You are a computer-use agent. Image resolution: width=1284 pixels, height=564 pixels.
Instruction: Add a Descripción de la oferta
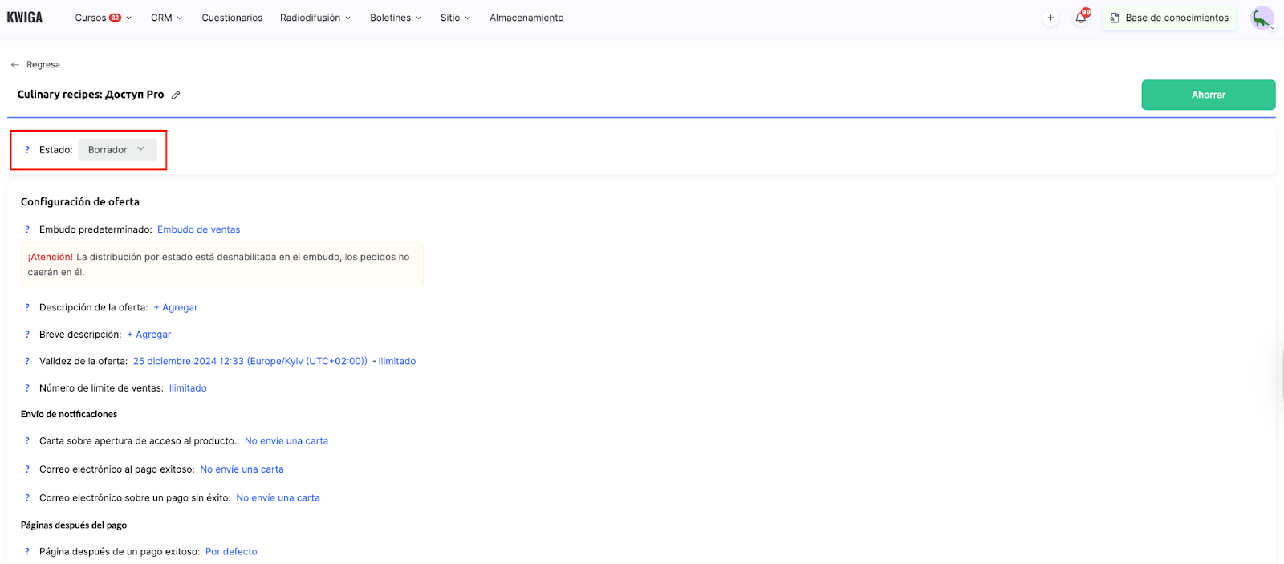coord(176,307)
